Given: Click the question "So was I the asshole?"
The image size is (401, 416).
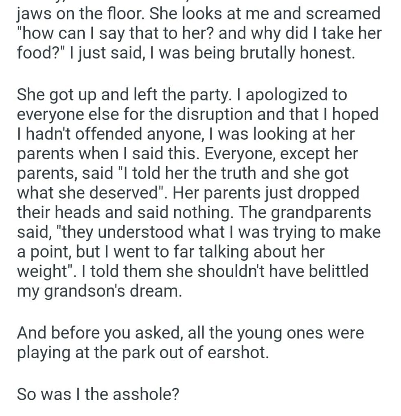Looking at the screenshot, I should 98,394.
